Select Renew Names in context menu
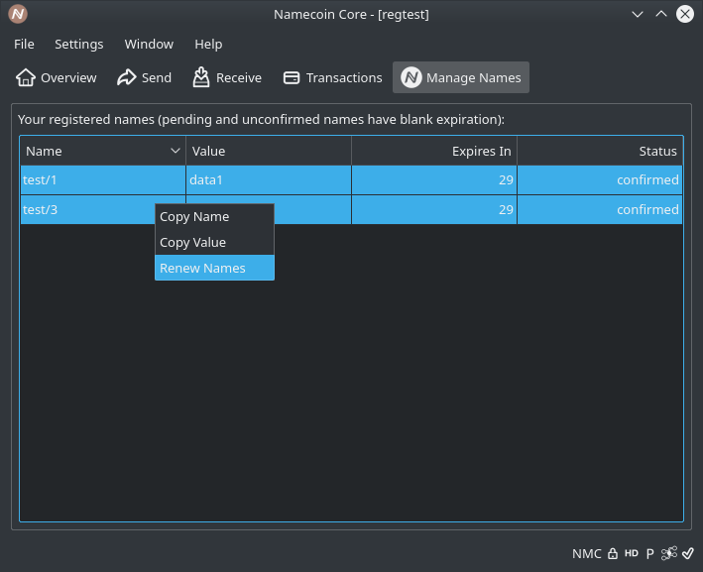 point(214,268)
